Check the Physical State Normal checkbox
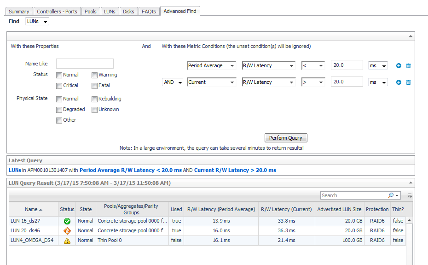Screen dimensions: 428x265 pos(59,99)
